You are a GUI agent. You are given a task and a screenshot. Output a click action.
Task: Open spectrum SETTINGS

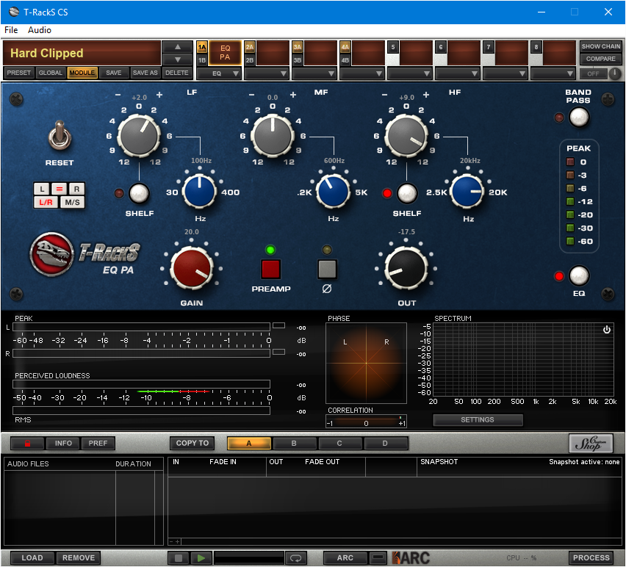(x=478, y=420)
